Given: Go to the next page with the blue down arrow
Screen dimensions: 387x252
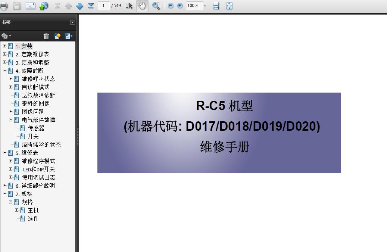Looking at the screenshot, I should click(x=79, y=6).
